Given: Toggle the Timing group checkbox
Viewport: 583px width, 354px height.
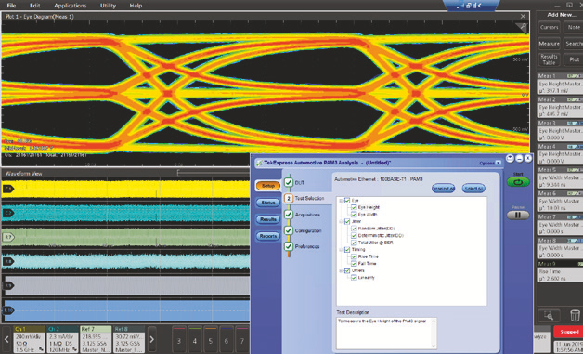Looking at the screenshot, I should tap(347, 249).
